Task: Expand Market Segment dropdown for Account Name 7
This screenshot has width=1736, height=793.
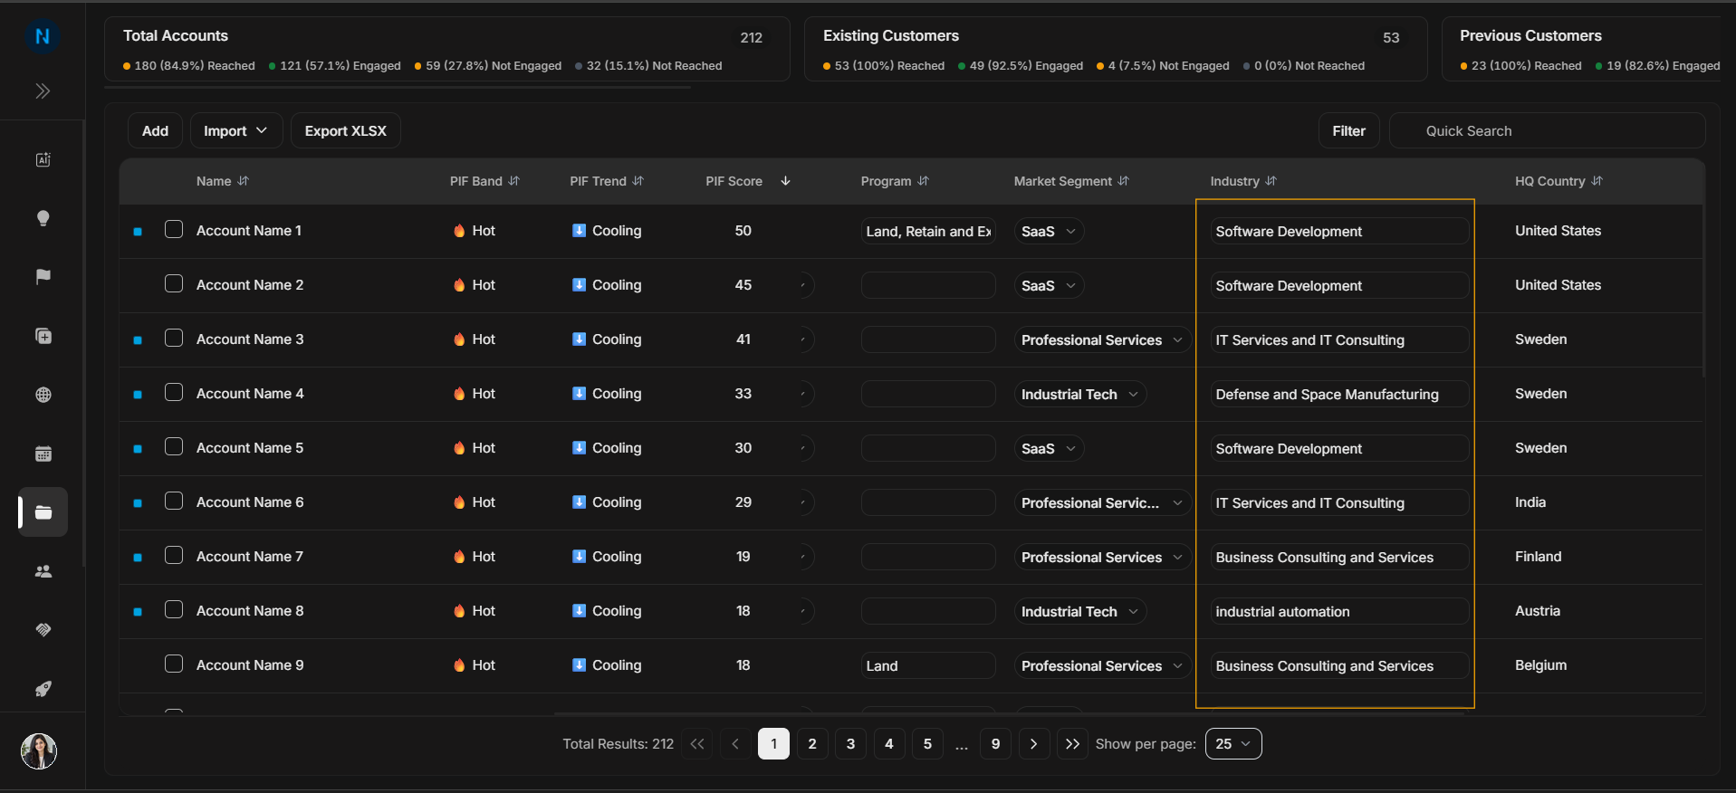Action: tap(1102, 558)
